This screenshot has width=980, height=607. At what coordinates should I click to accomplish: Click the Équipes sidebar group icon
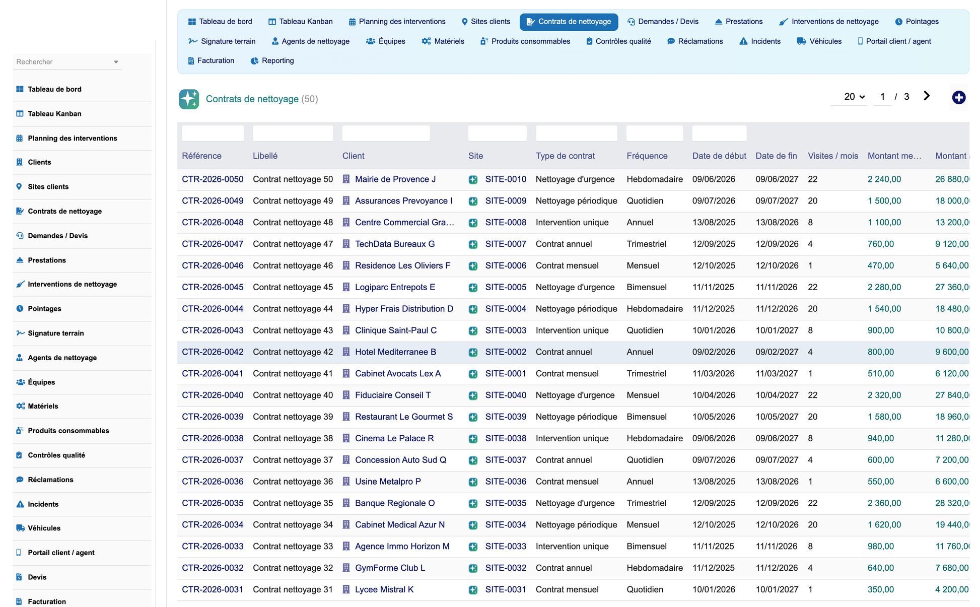pos(20,382)
